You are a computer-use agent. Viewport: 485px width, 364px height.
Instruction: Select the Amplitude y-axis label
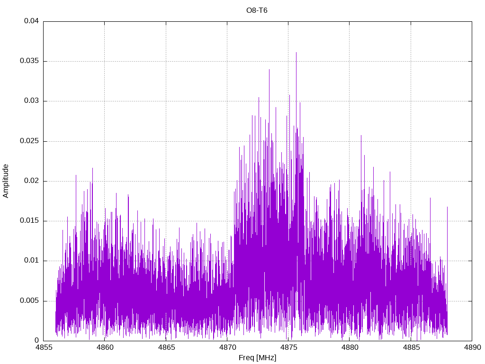[x=6, y=181]
